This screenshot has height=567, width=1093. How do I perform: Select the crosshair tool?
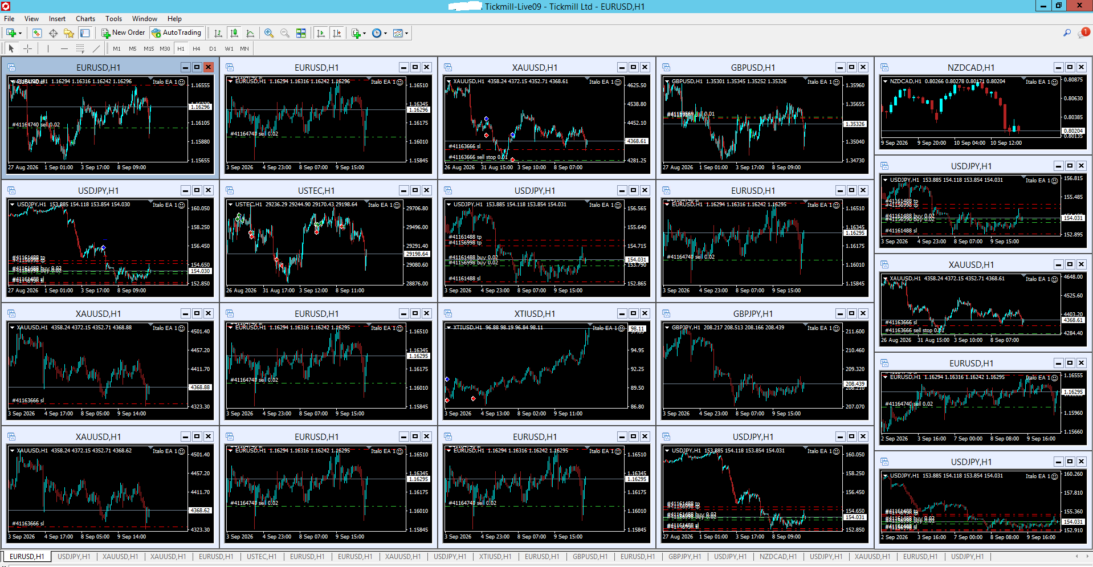point(27,48)
